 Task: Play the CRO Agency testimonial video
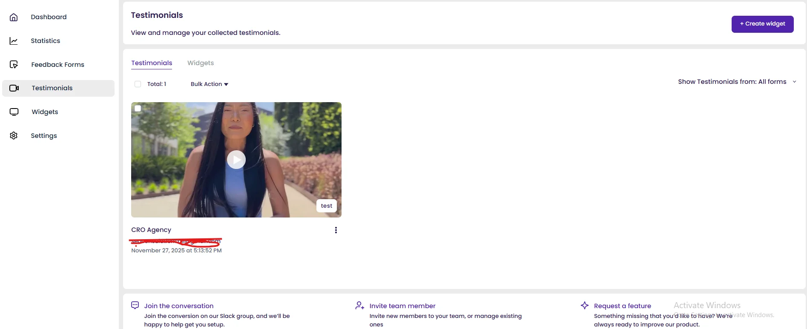point(236,160)
